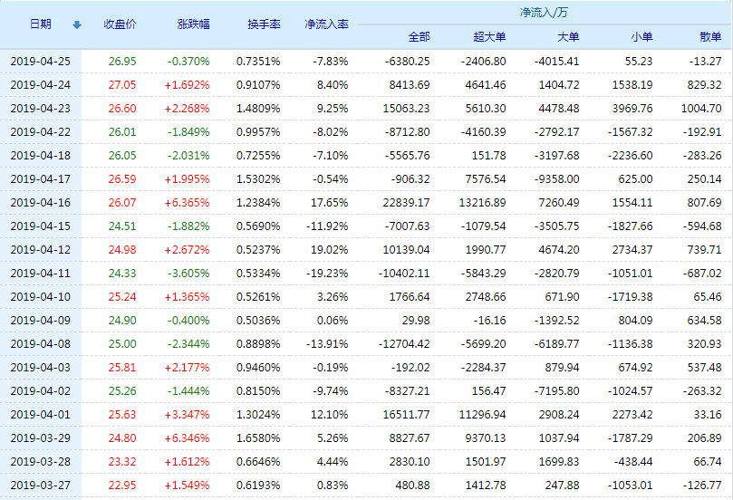Viewport: 733px width, 500px height.
Task: Click large order value 879.94
Action: click(x=562, y=367)
